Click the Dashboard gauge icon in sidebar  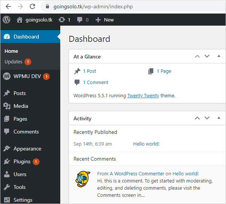[7, 37]
